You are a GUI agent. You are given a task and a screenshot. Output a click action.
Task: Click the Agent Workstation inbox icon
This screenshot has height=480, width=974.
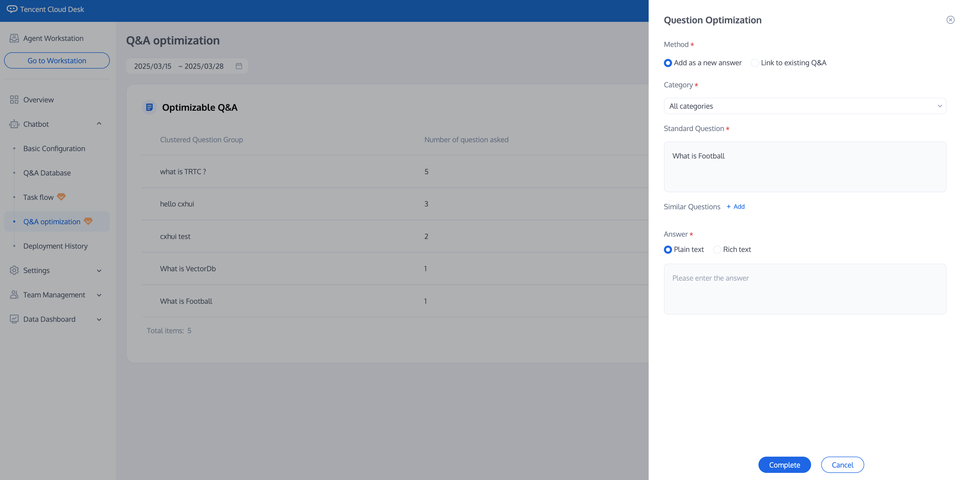[14, 38]
